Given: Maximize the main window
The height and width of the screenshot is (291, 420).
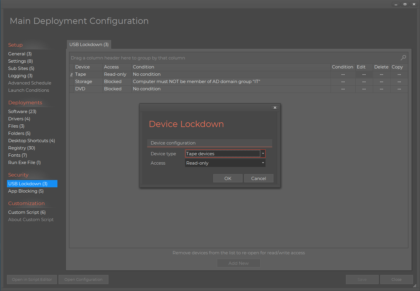Looking at the screenshot, I should 405,4.
